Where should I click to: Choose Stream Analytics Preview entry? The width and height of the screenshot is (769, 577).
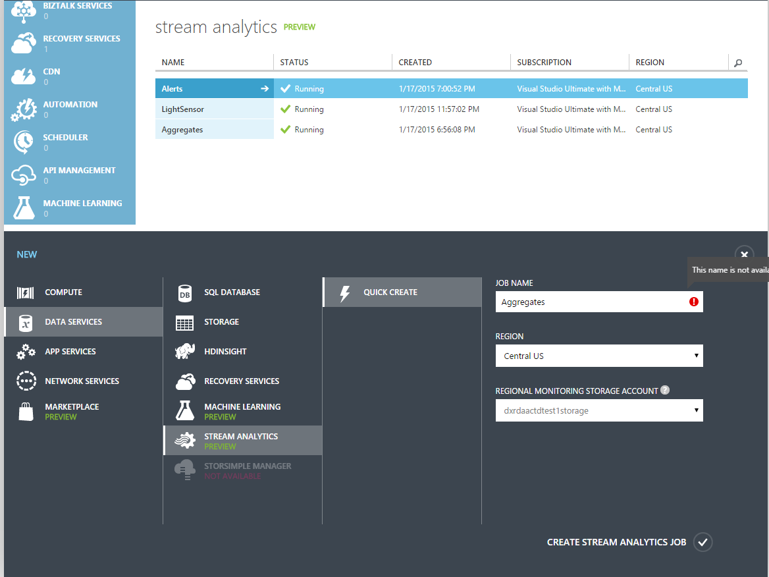point(243,441)
